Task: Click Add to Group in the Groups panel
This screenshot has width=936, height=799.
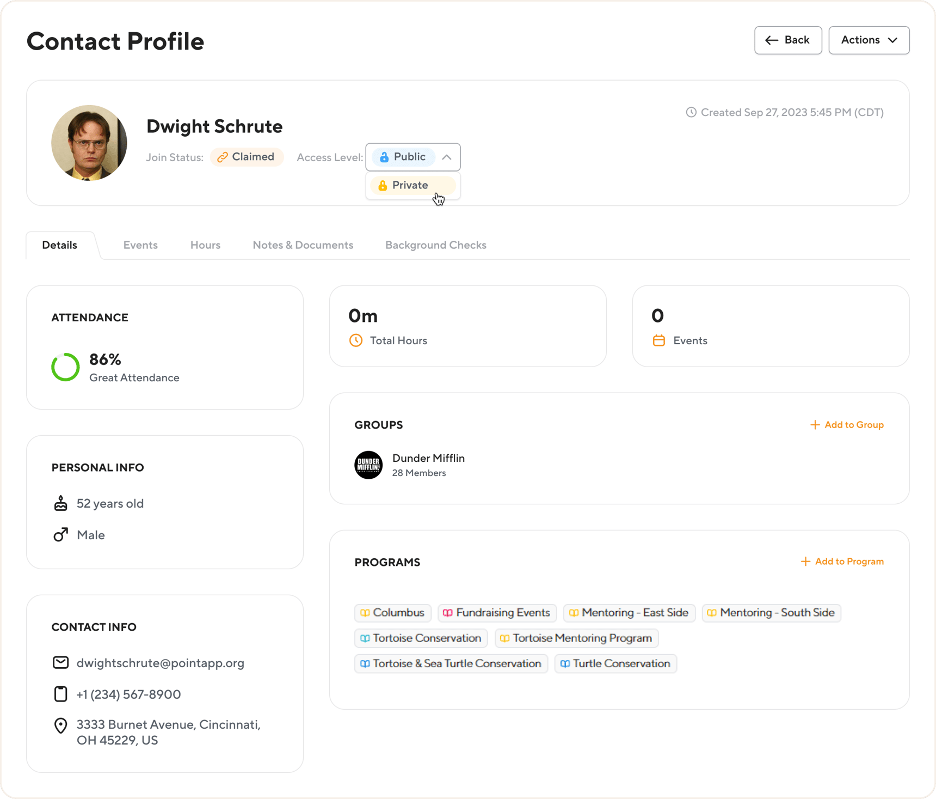Action: pyautogui.click(x=847, y=425)
